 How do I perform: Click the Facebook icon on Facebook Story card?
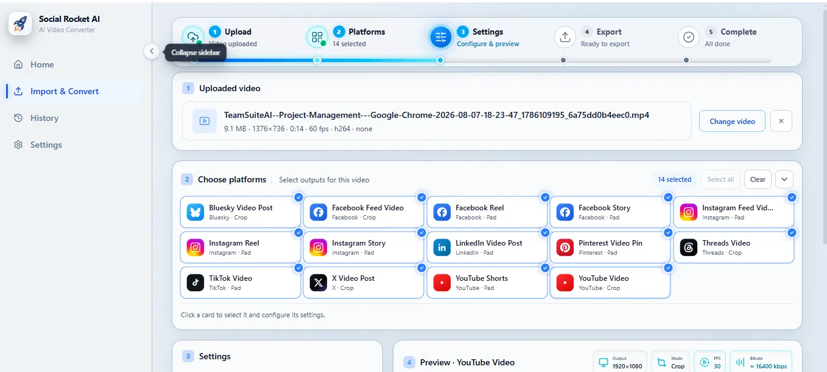point(565,212)
